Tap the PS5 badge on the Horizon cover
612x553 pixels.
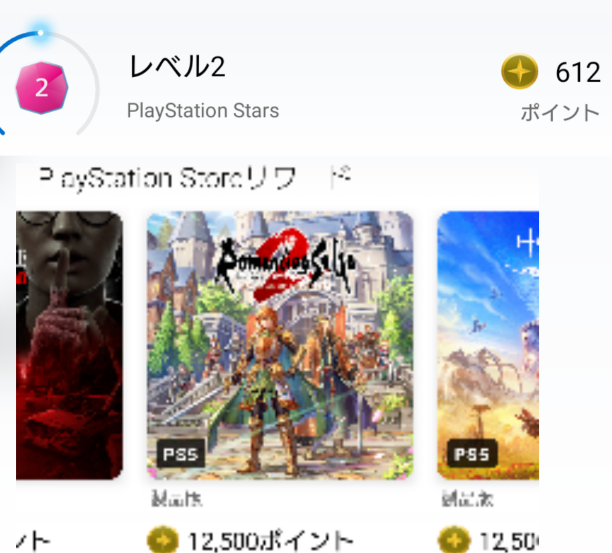click(472, 454)
